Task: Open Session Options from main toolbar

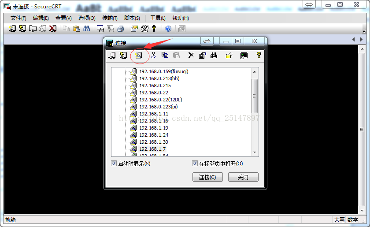Action: 134,29
